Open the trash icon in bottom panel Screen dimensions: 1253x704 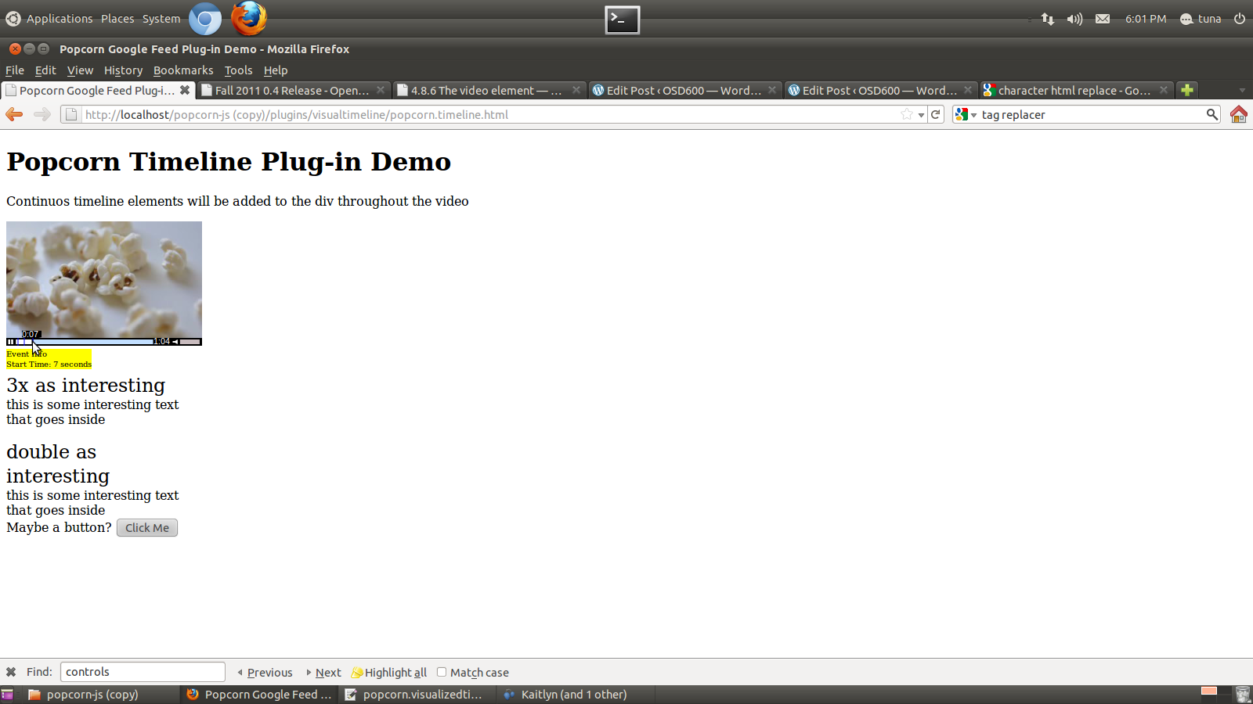(1243, 695)
